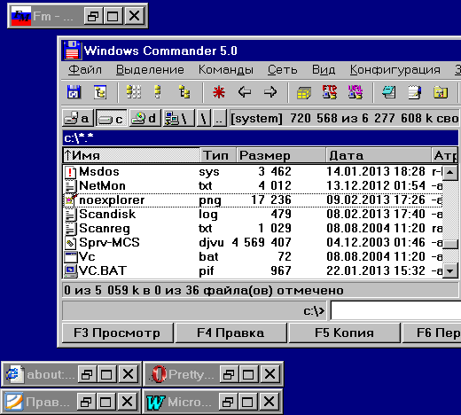Click the teal notepad toolbar icon

pyautogui.click(x=389, y=92)
